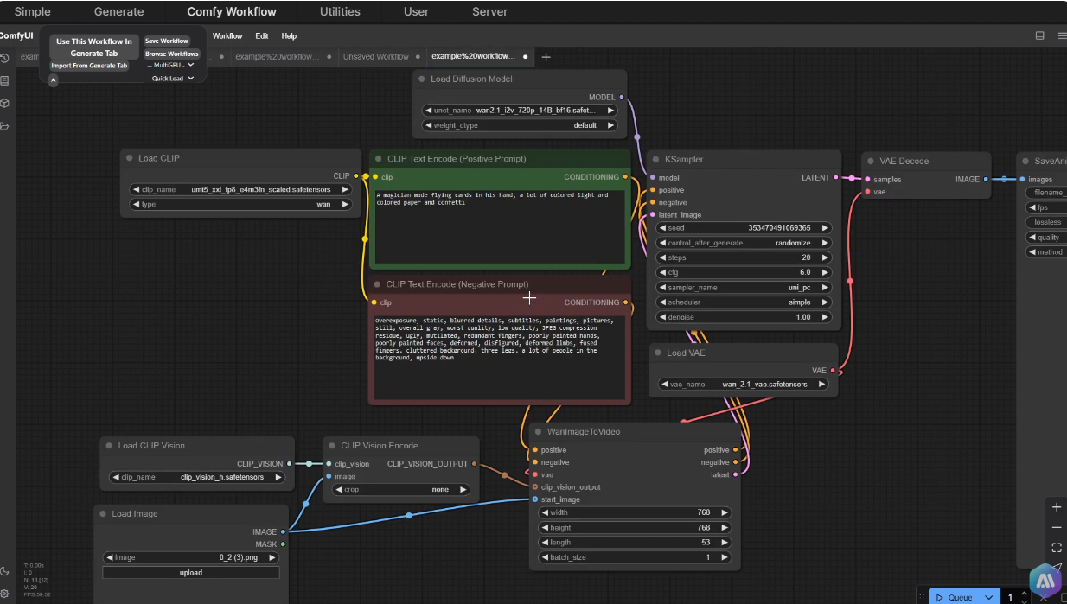Open the Edit menu

click(262, 36)
